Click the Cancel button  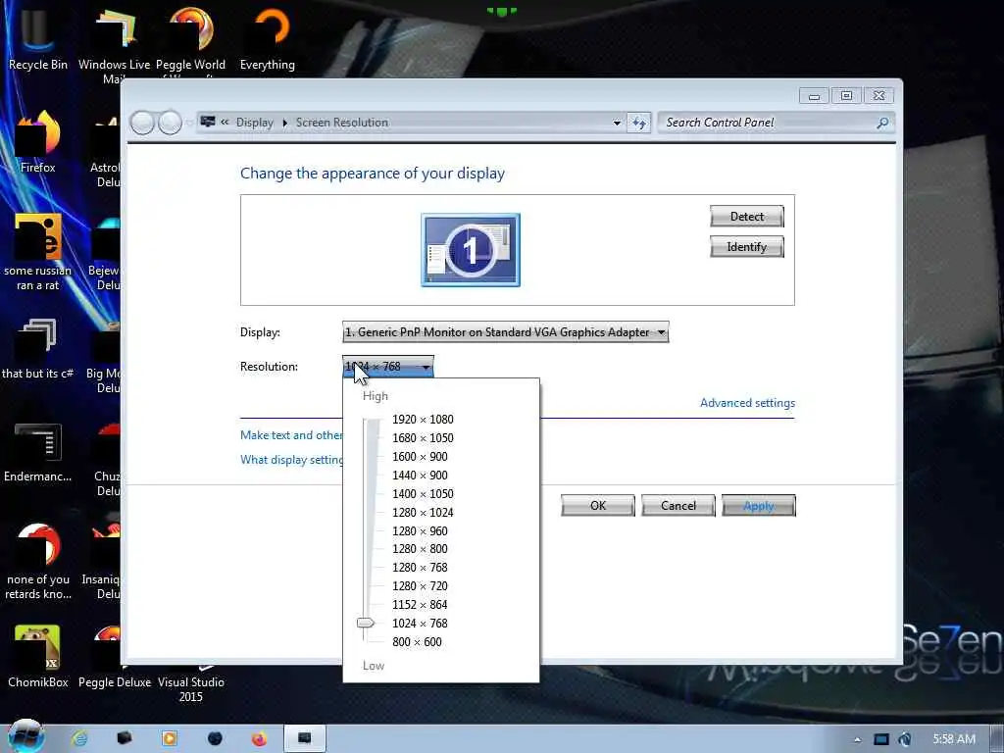pos(678,505)
